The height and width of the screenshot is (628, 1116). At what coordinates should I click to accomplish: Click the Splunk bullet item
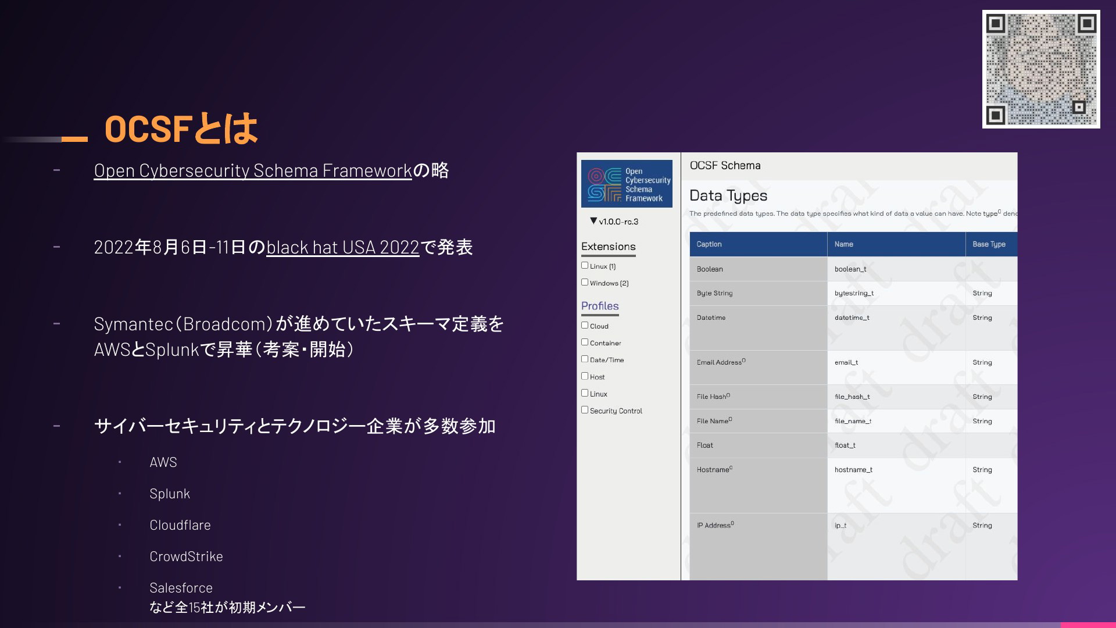(x=170, y=494)
